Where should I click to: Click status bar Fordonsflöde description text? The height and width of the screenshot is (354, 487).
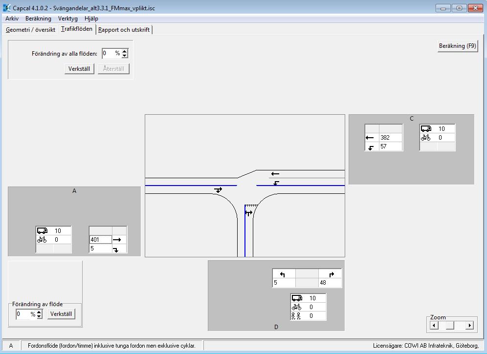tap(112, 346)
